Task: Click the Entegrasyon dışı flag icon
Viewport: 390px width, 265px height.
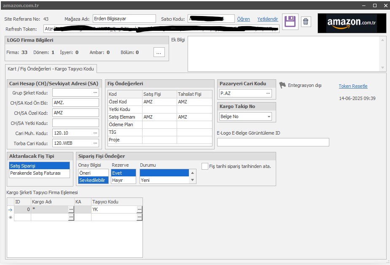Action: click(282, 85)
